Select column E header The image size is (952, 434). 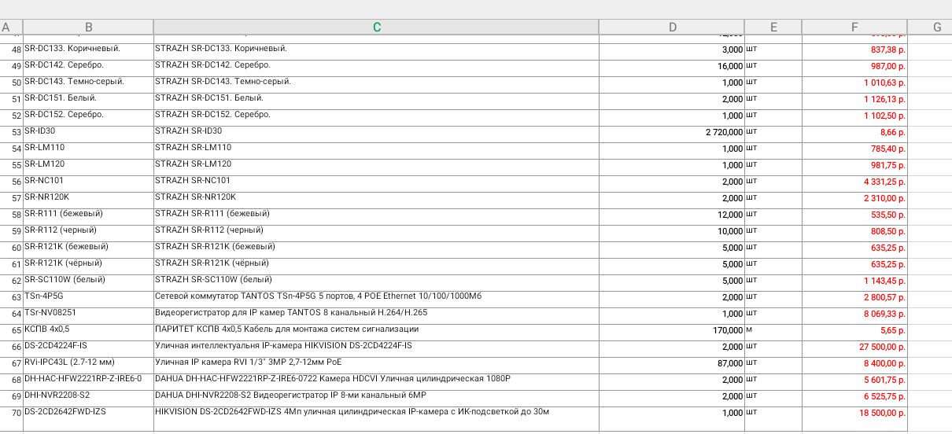pos(773,28)
